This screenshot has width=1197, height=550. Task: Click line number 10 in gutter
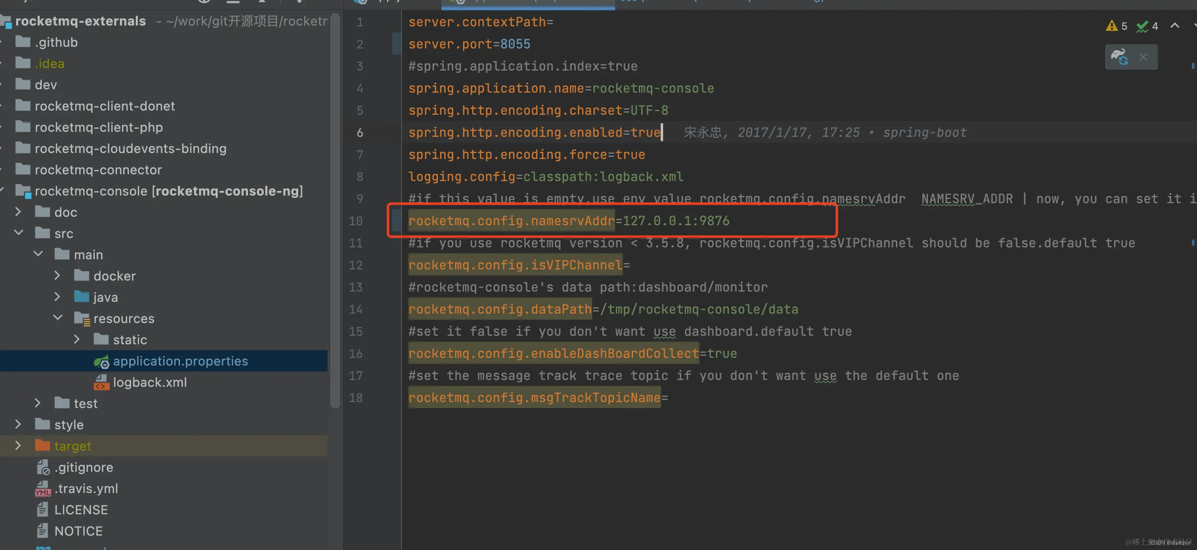tap(356, 221)
